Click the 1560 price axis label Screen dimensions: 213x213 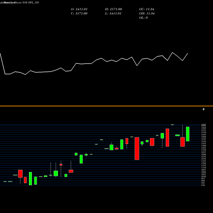[x=204, y=128]
